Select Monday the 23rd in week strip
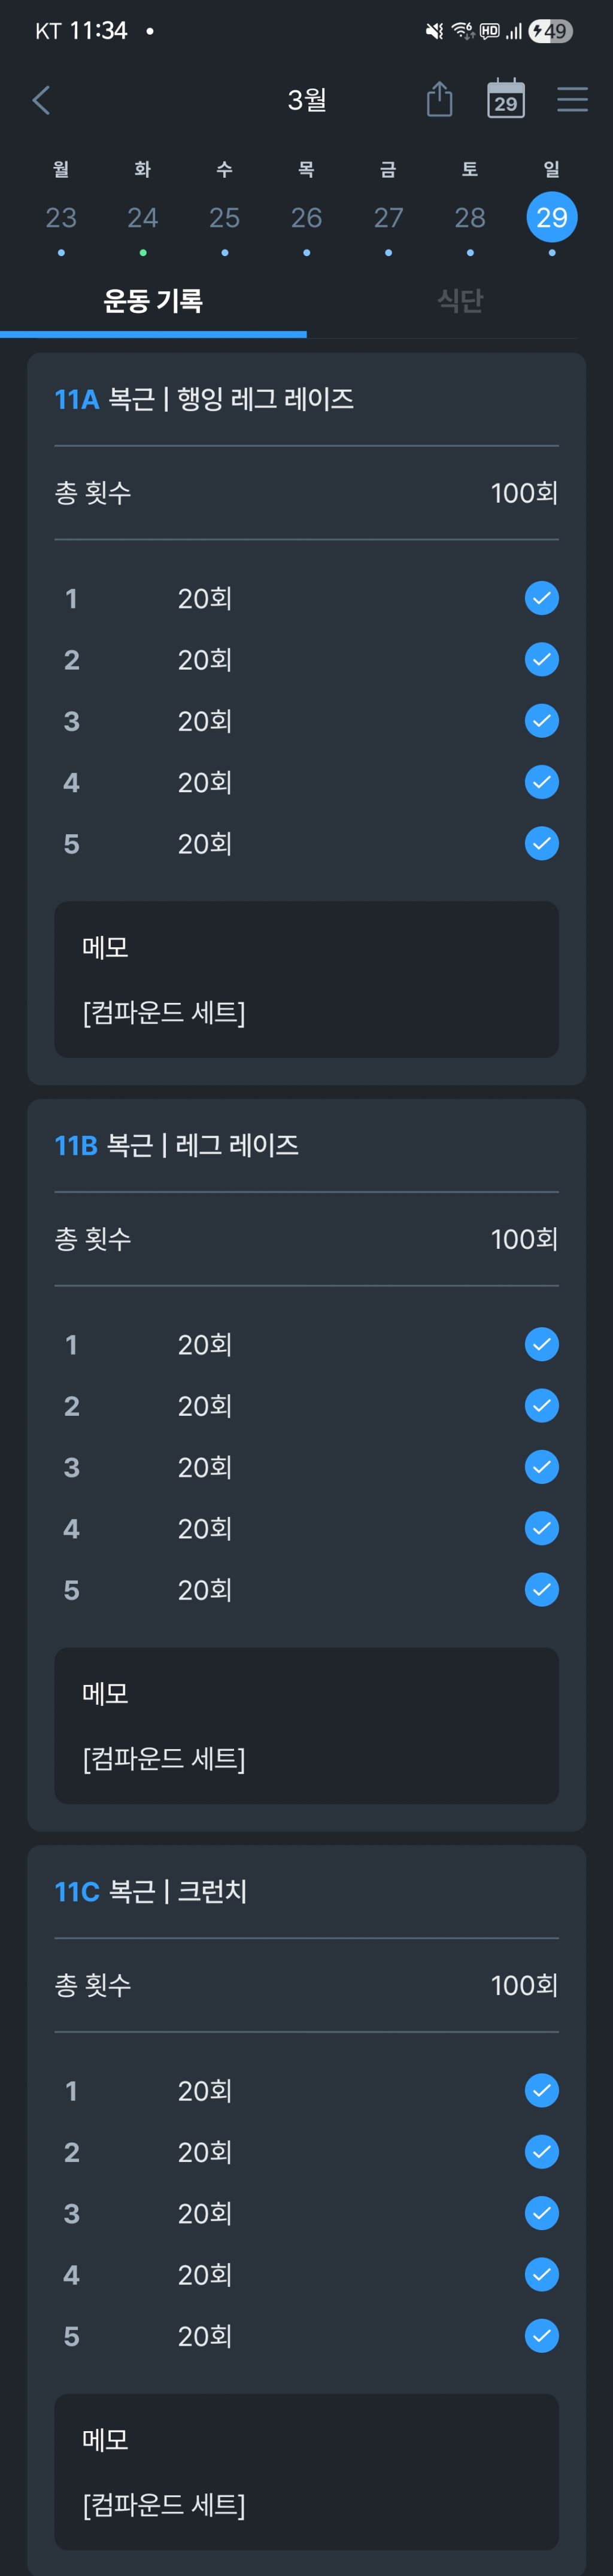The height and width of the screenshot is (2576, 613). point(61,218)
